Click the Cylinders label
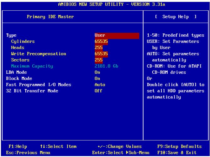The image size is (210, 157). tap(23, 42)
